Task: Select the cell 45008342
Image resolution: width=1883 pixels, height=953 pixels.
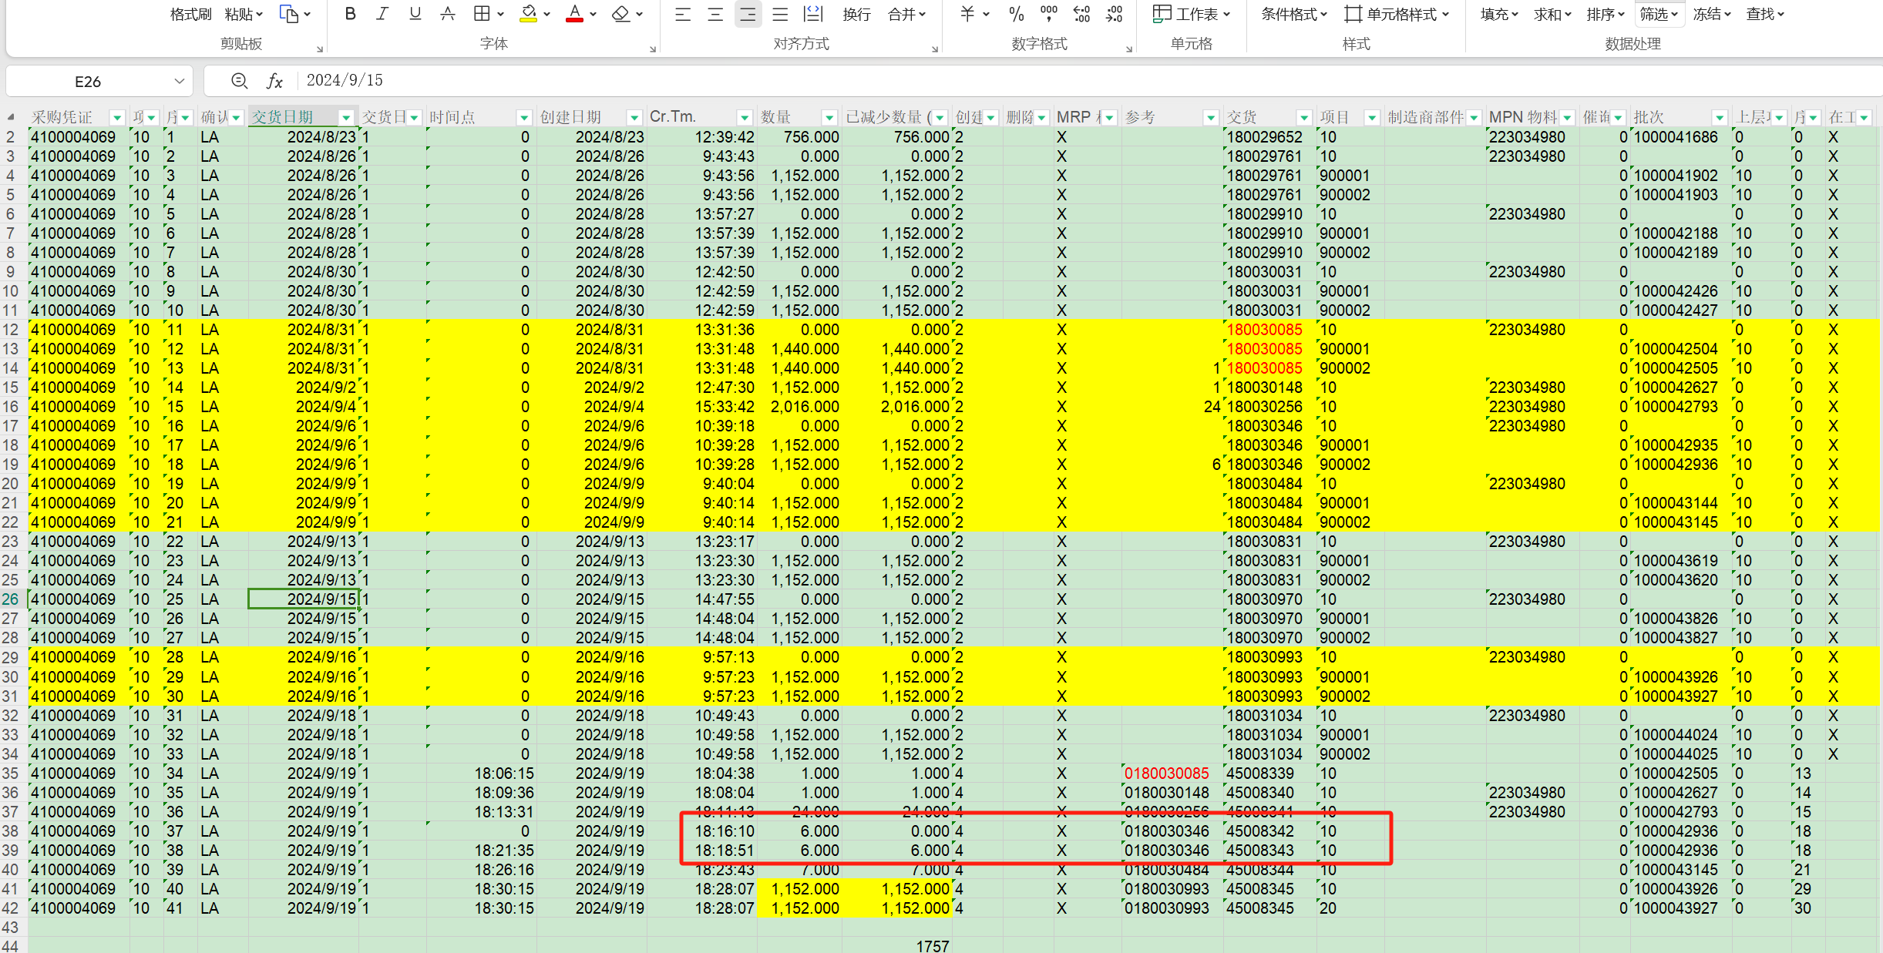Action: pos(1269,831)
